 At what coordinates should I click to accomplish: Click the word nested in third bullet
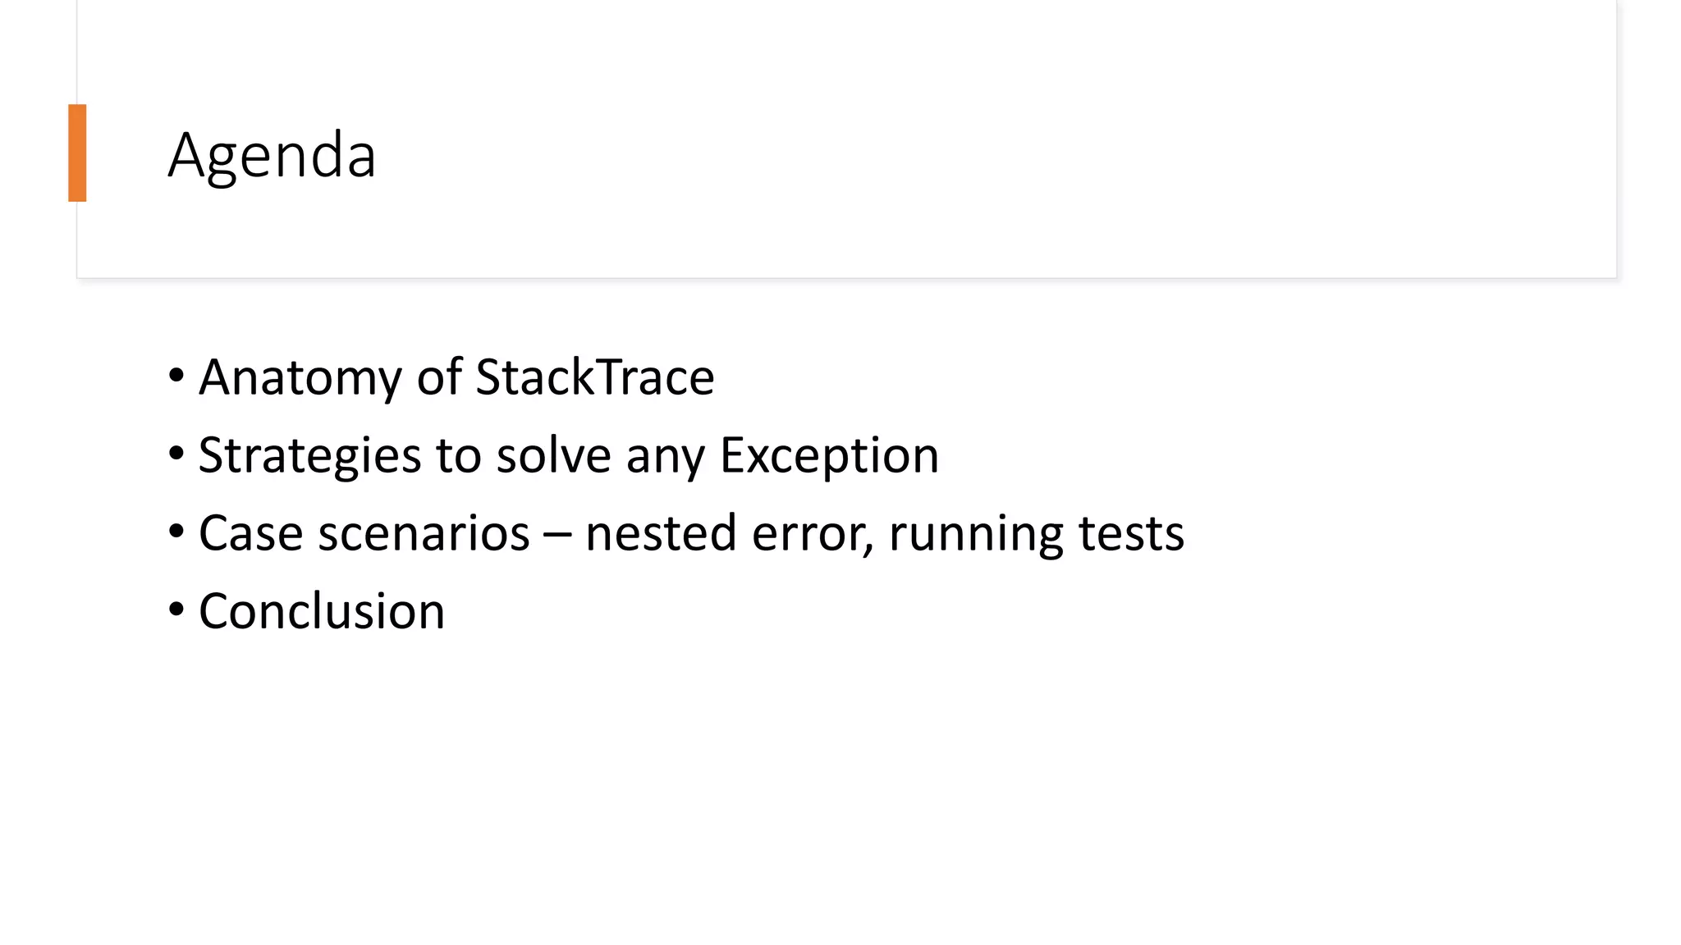[x=661, y=533]
